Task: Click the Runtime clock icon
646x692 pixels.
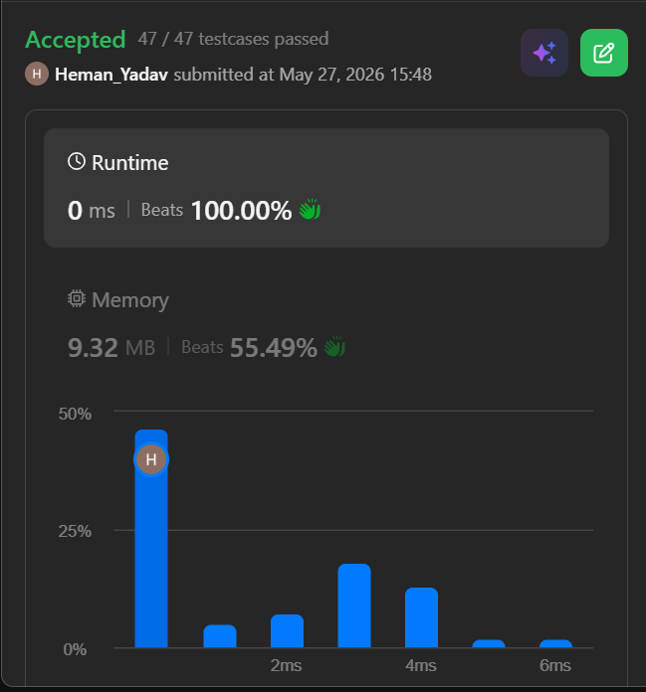Action: (77, 161)
